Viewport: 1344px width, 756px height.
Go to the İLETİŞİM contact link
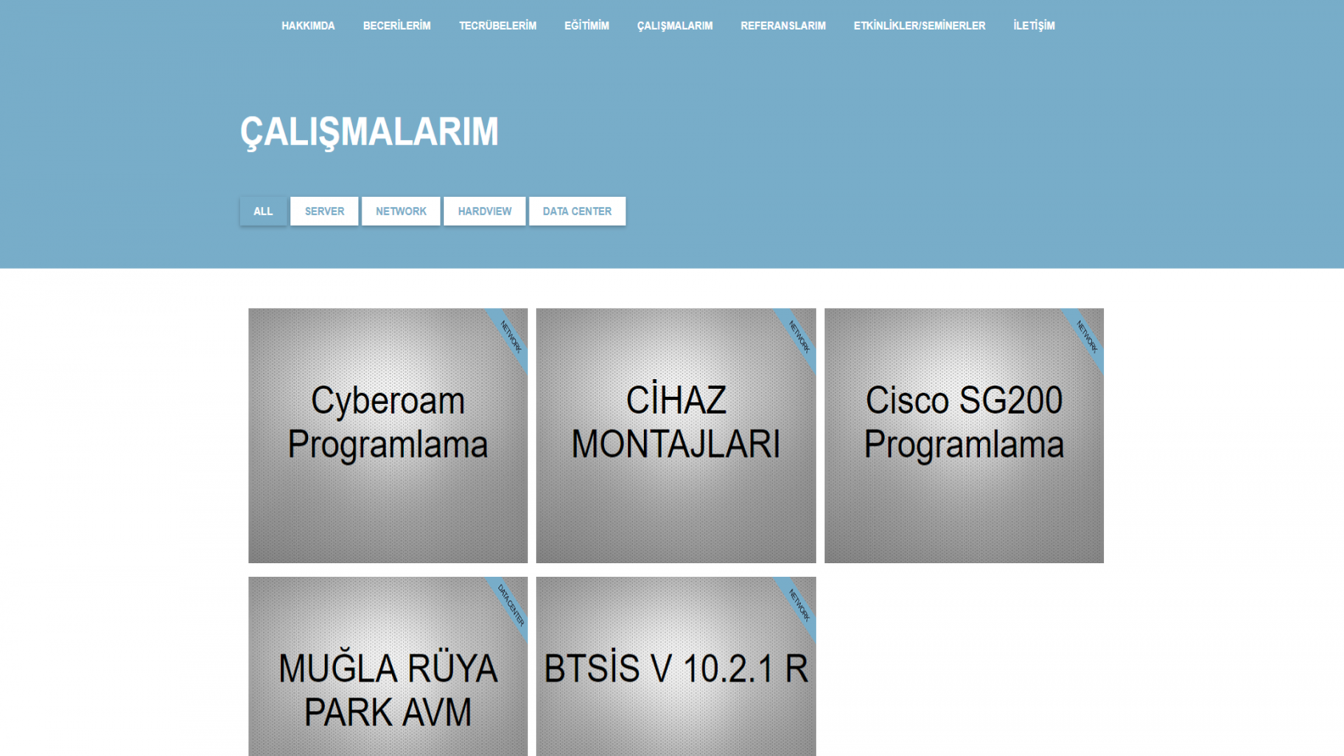[1034, 26]
